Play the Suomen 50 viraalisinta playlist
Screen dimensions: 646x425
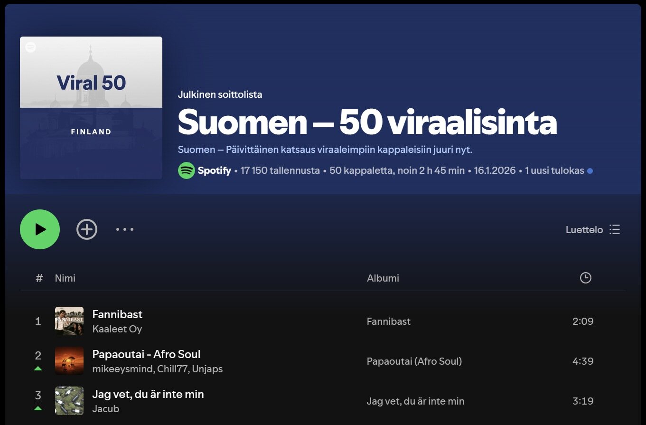pyautogui.click(x=40, y=229)
